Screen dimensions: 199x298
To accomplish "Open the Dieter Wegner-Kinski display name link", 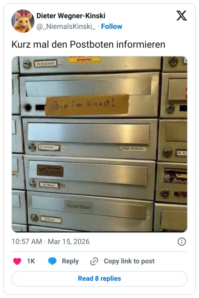I will coord(71,16).
